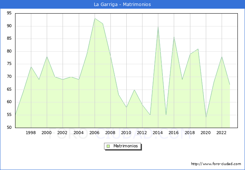This screenshot has height=170, width=245.
Task: Click the 2019 data point at 81
Action: (198, 49)
